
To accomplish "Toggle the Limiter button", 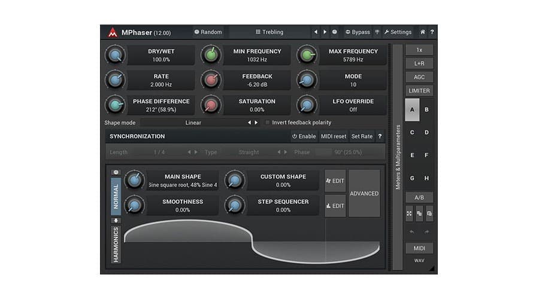I will pos(419,91).
